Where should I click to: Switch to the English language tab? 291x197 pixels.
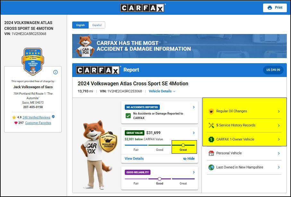click(80, 25)
